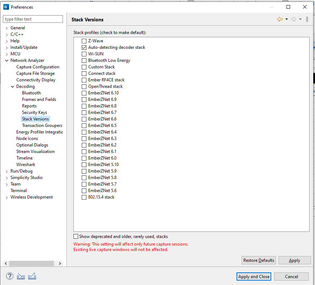
Task: Check the 802.15.4 stack checkbox
Action: tap(84, 197)
